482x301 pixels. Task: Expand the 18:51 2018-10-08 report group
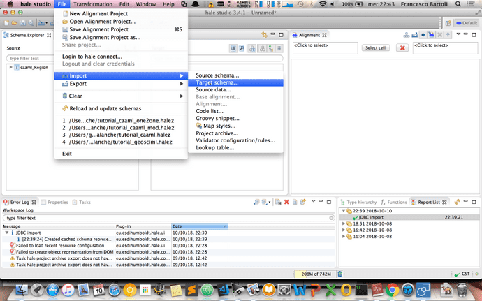click(343, 223)
